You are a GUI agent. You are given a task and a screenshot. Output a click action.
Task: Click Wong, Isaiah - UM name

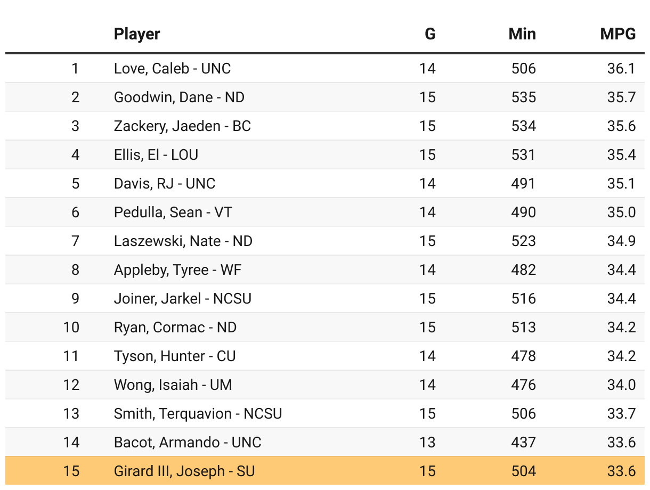click(x=173, y=385)
